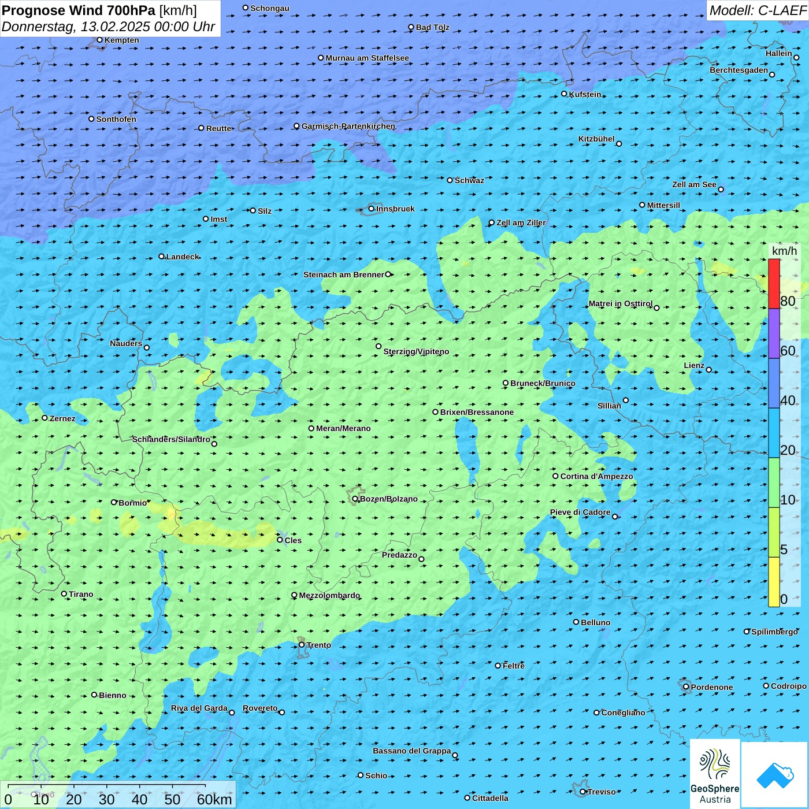Select the purple 60–80 km/h legend band
809x809 pixels.
[774, 333]
